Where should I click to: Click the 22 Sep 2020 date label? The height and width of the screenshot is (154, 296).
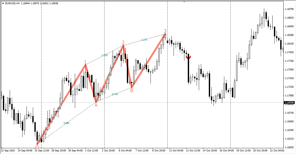click(8, 151)
